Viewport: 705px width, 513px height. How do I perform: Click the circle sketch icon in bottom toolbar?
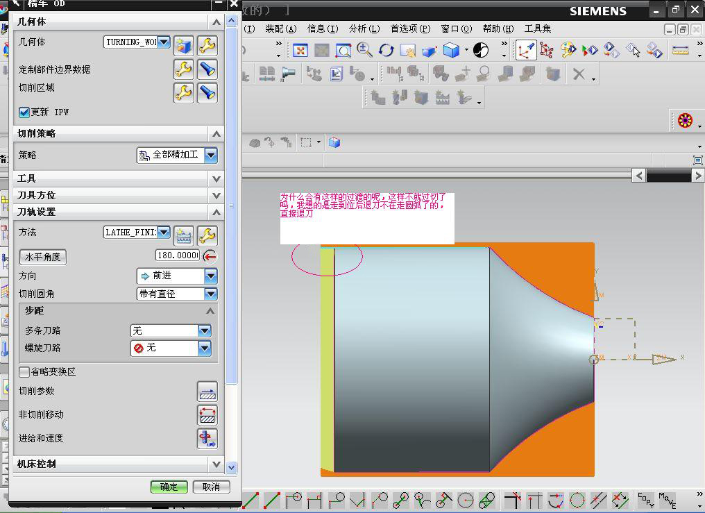click(x=466, y=500)
